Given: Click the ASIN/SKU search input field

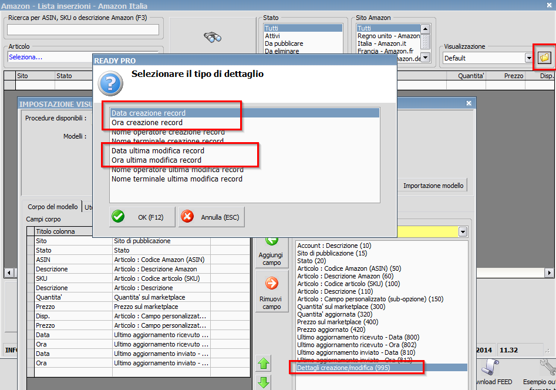Looking at the screenshot, I should tap(83, 30).
